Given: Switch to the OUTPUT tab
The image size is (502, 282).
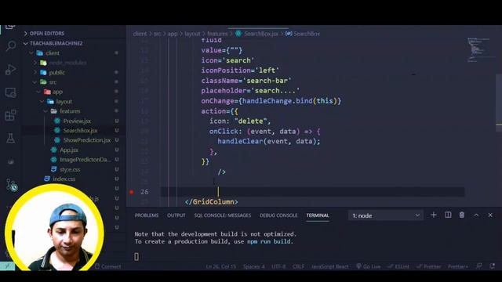Looking at the screenshot, I should 176,215.
